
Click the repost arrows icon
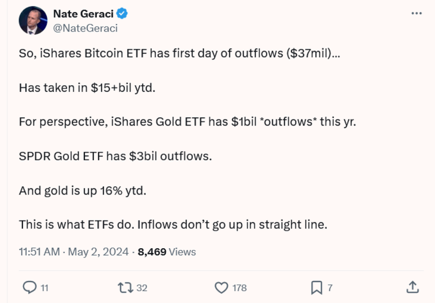125,287
